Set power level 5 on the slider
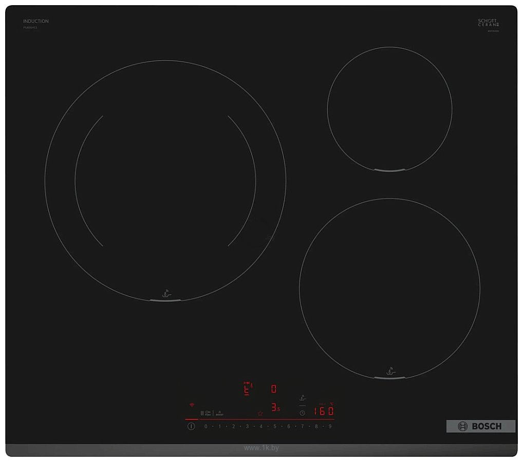Image resolution: width=523 pixels, height=462 pixels. point(275,427)
